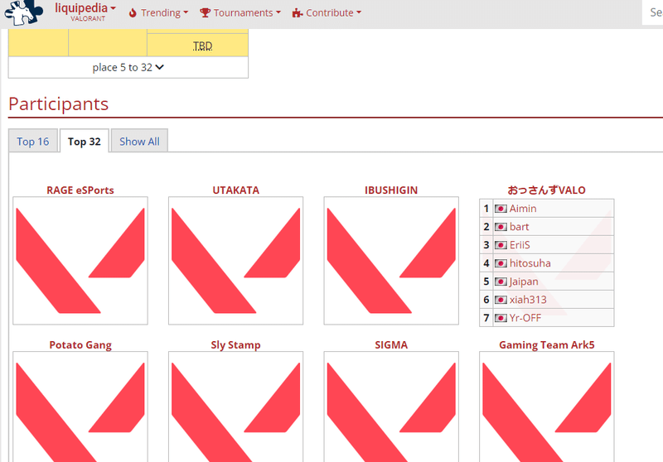Open player EriiS's page
Image resolution: width=663 pixels, height=462 pixels.
coord(520,245)
